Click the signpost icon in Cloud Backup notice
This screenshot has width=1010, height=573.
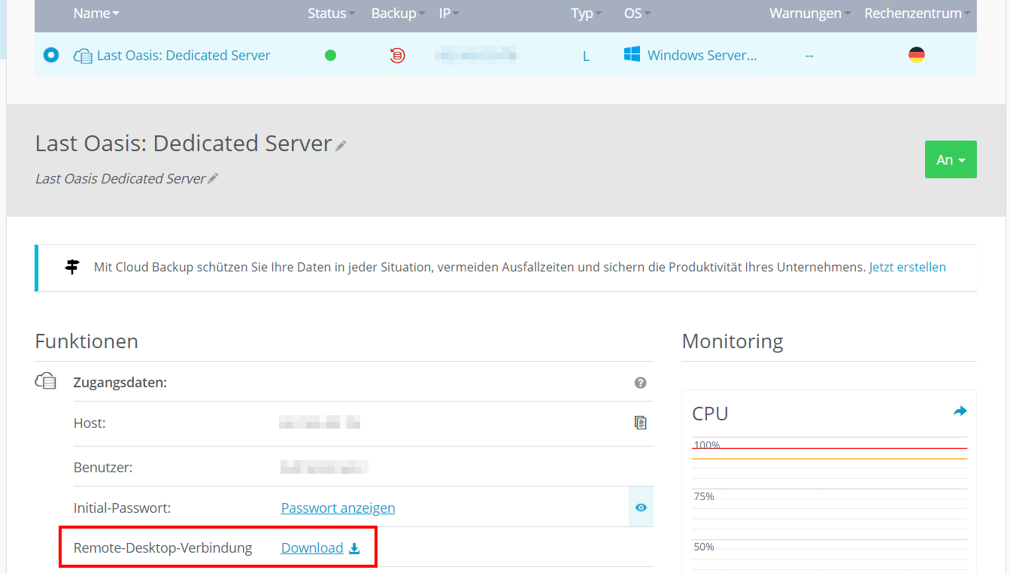click(x=72, y=267)
